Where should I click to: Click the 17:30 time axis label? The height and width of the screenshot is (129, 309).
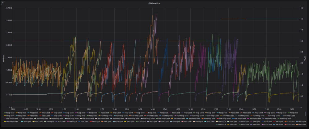pos(229,109)
